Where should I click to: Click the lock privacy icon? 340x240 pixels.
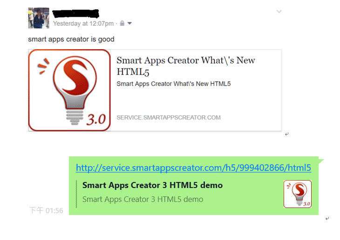pyautogui.click(x=122, y=23)
